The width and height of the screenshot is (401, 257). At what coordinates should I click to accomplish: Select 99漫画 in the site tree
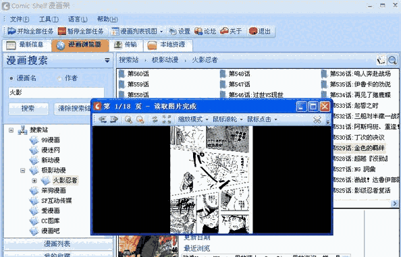coord(51,140)
